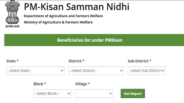
Task: Open the Select District dropdown
Action: [x=96, y=71]
